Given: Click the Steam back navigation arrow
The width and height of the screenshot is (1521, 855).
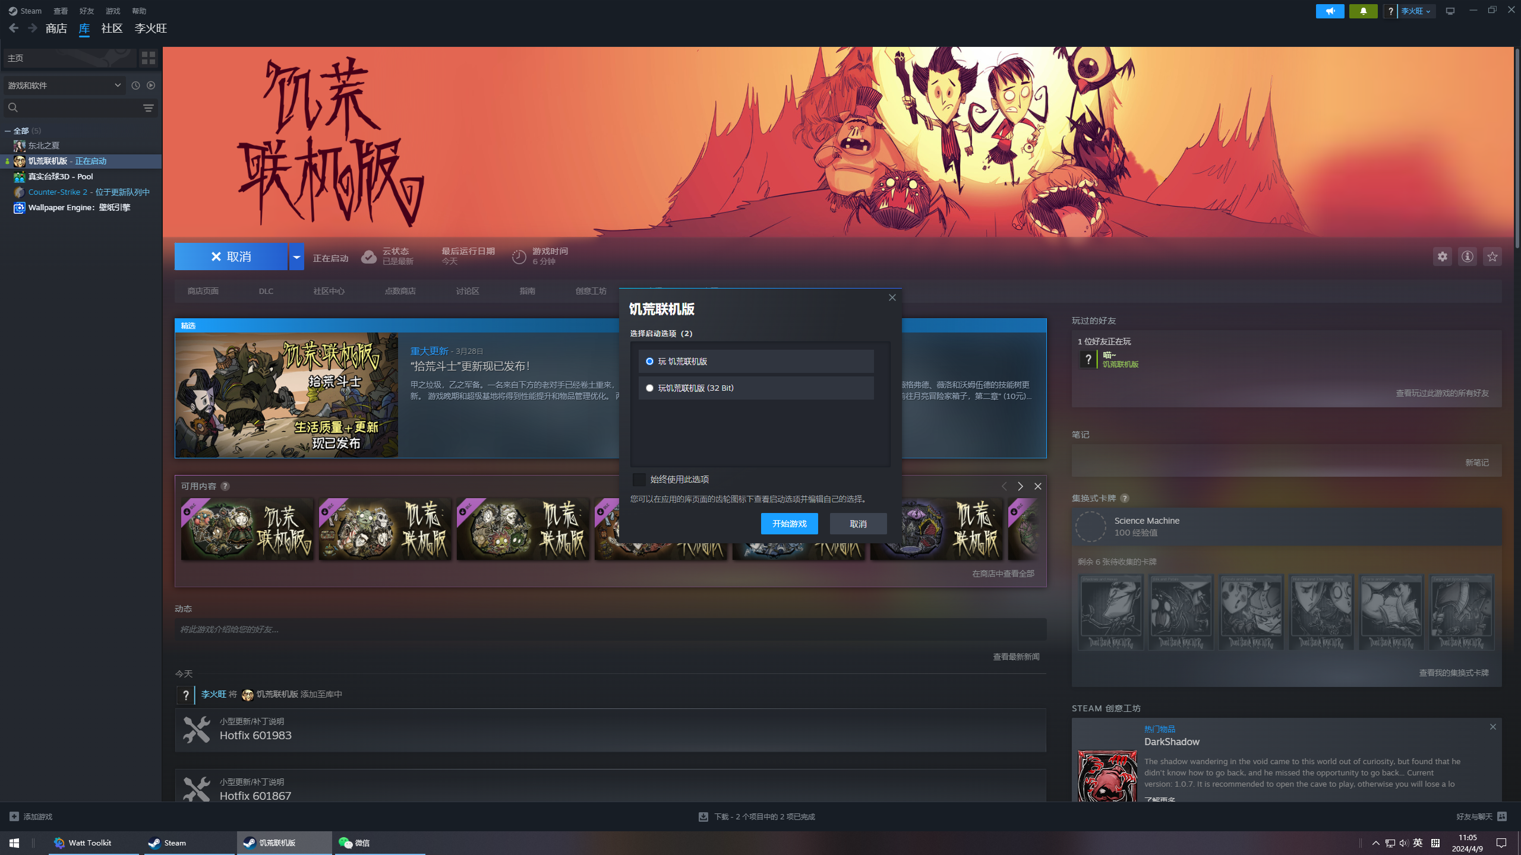Looking at the screenshot, I should click(14, 28).
